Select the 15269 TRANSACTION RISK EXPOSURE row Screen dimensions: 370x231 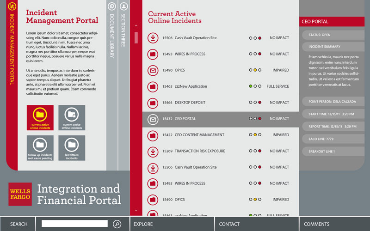tap(221, 152)
